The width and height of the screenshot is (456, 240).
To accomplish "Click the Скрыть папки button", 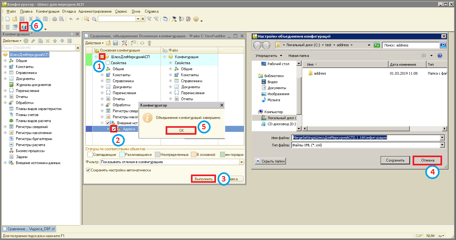I will [270, 161].
